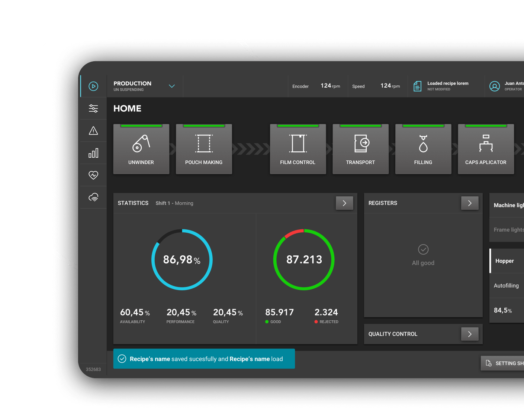Open the heart health monitor icon

point(93,175)
